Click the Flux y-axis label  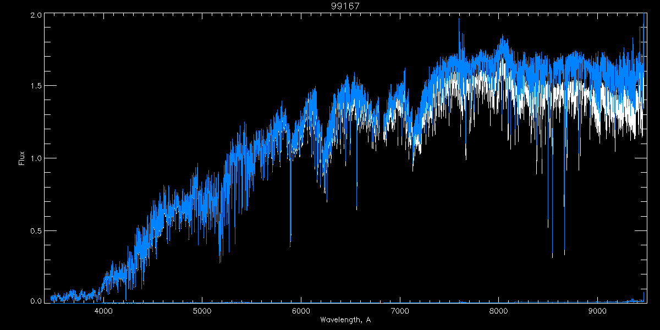pos(22,158)
